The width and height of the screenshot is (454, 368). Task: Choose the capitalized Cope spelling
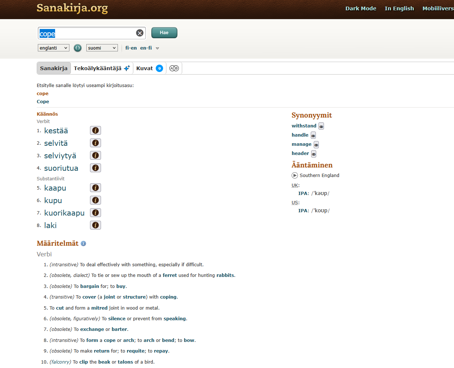click(x=43, y=102)
